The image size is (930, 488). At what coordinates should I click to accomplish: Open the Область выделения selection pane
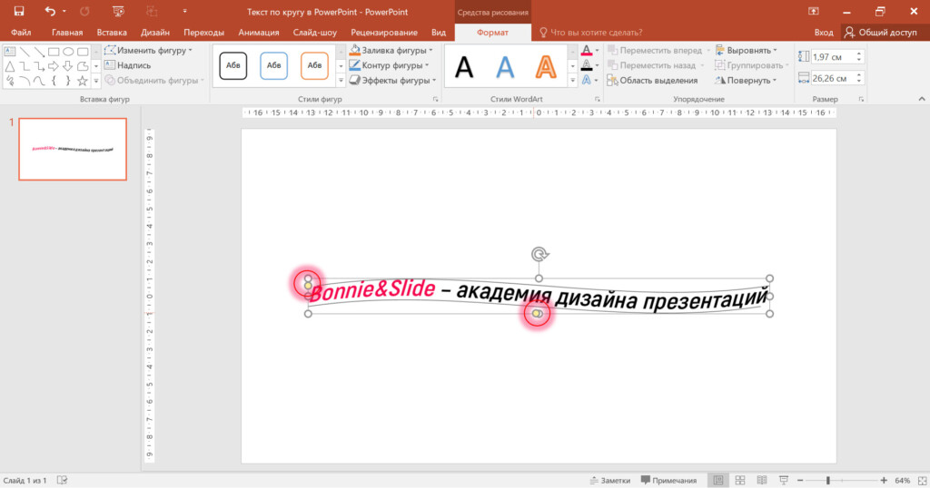[x=652, y=81]
